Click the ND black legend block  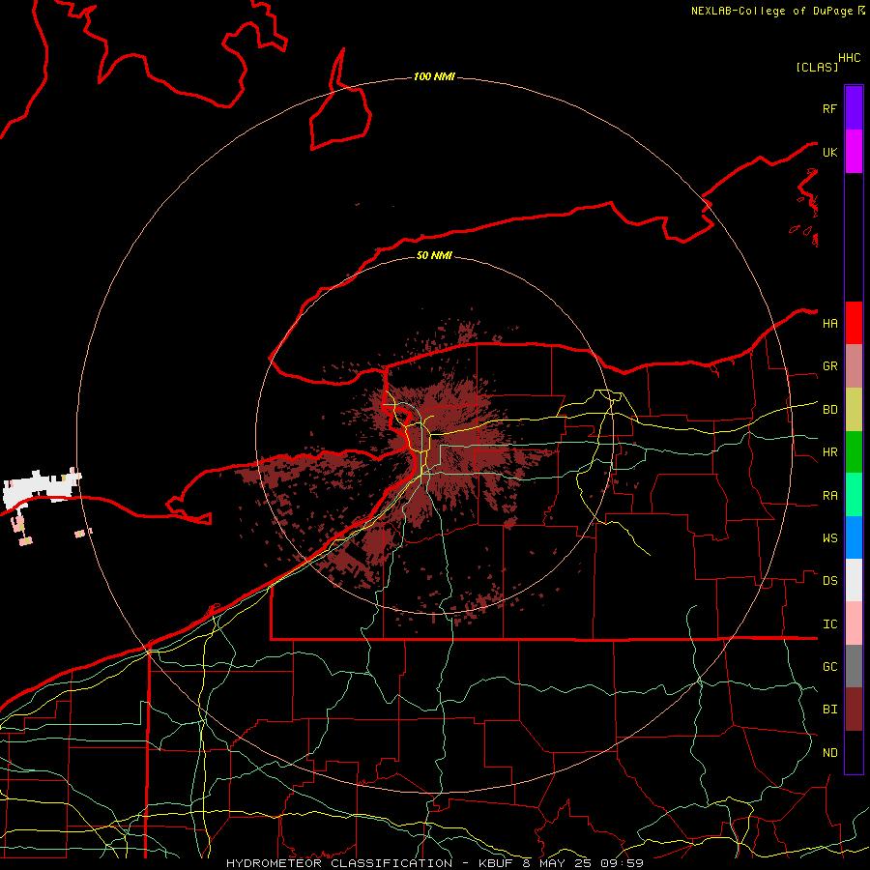point(854,752)
